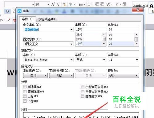Select size 20 in 字号 list
The width and height of the screenshot is (154, 118).
(121, 44)
